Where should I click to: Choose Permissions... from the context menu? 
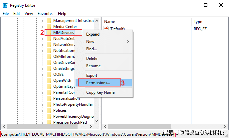(x=98, y=83)
